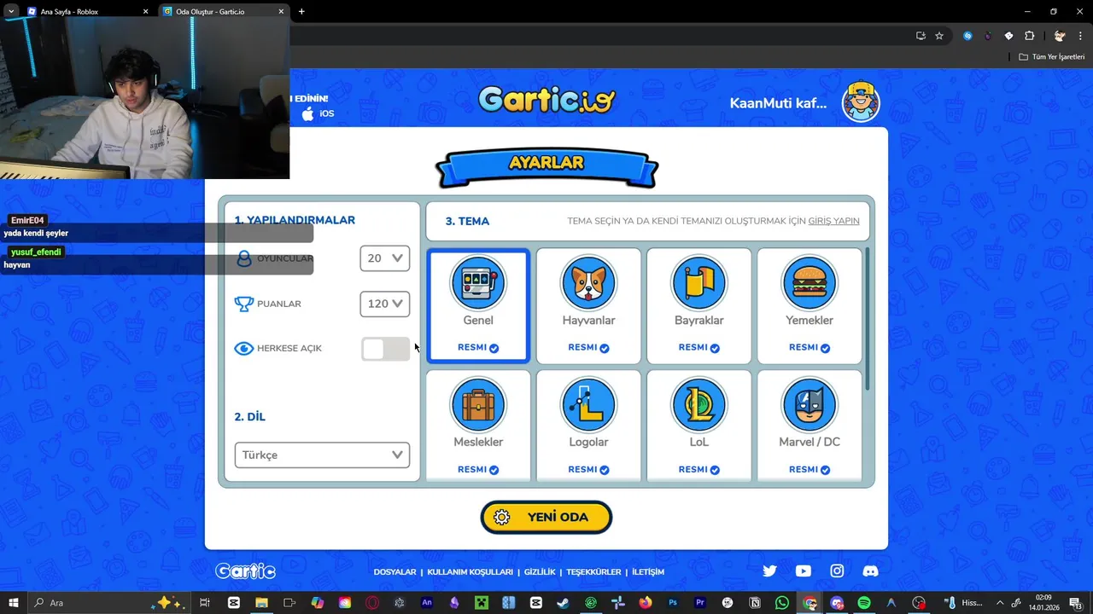Click the PUANLAR trophy icon
1093x614 pixels.
(x=244, y=304)
